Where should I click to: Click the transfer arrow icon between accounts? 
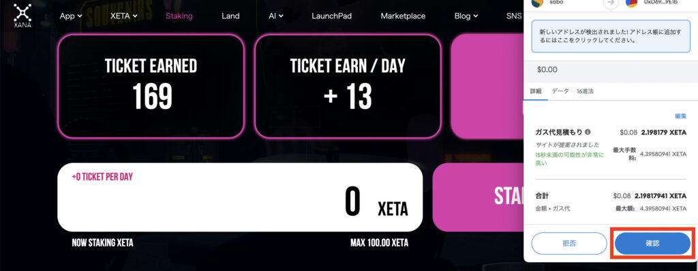click(x=610, y=3)
